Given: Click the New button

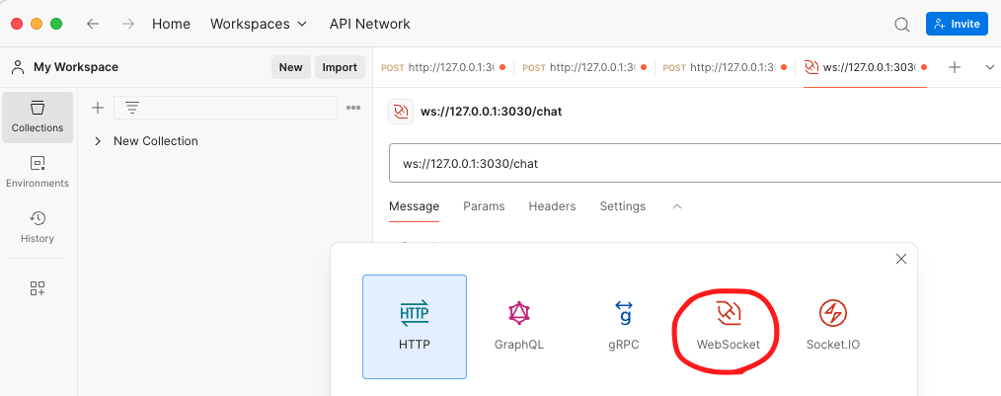Looking at the screenshot, I should pos(291,67).
